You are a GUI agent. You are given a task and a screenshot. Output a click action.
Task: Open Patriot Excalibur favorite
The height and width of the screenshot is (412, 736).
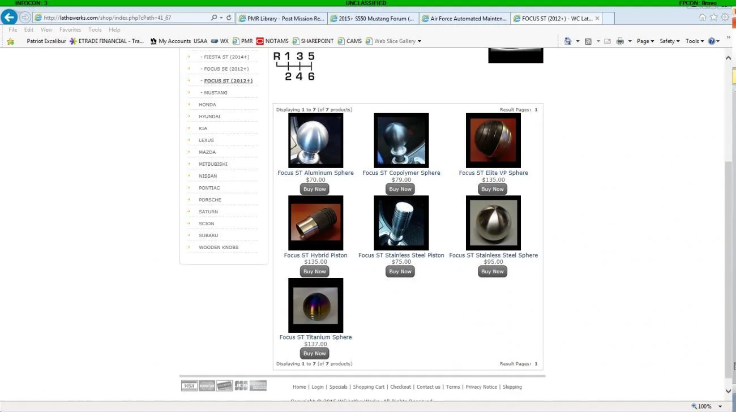point(46,41)
